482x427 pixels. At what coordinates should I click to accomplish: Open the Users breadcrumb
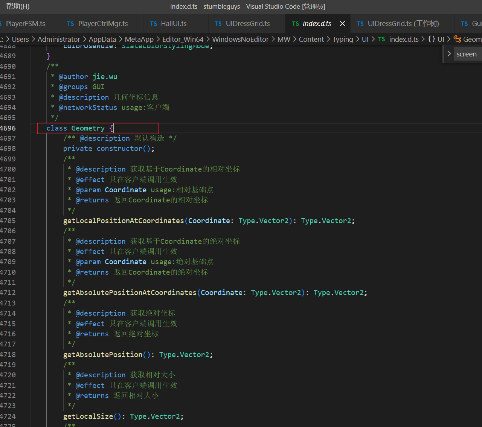[20, 39]
